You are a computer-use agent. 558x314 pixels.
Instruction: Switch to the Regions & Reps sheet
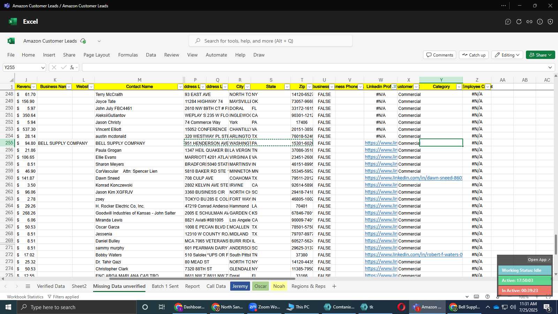coord(309,286)
